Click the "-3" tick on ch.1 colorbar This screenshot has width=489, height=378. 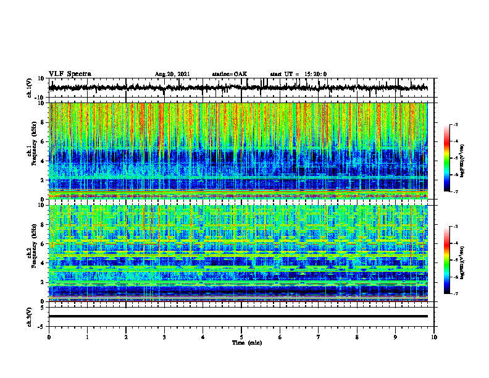click(x=456, y=124)
